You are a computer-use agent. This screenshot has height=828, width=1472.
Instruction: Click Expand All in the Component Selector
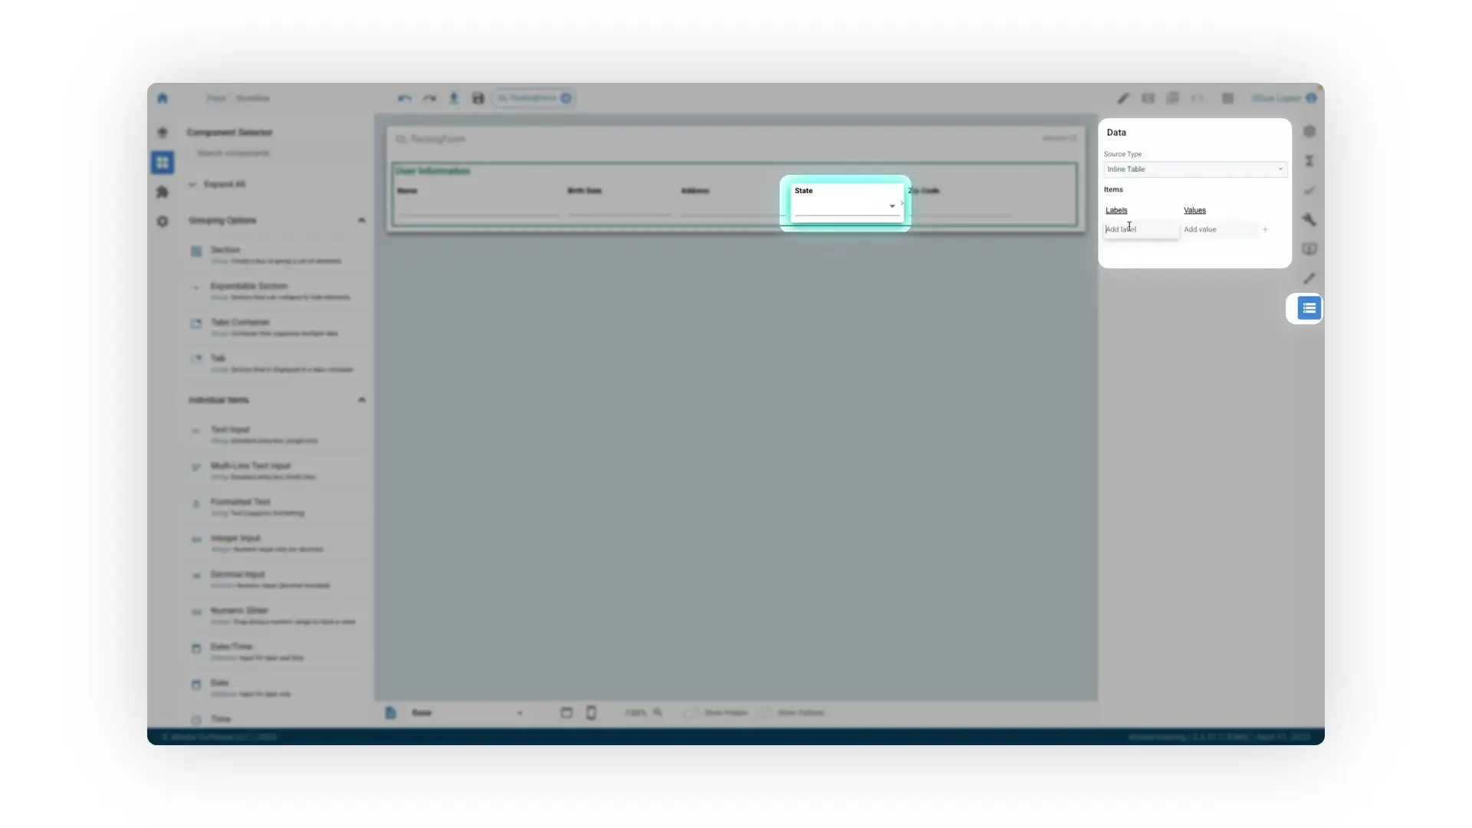[225, 184]
